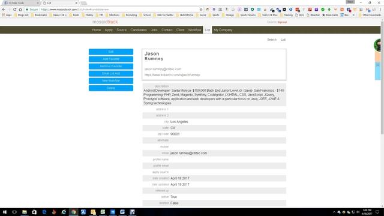Select the List menu item in the navigation bar

coord(208,30)
